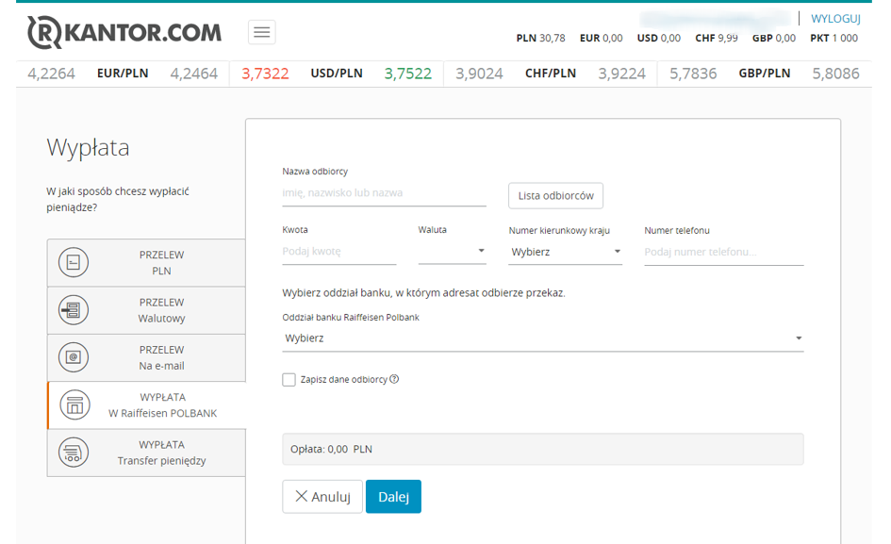
Task: Click the Anuluj button
Action: point(322,496)
